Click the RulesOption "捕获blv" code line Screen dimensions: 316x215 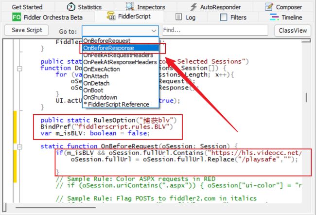(x=108, y=120)
